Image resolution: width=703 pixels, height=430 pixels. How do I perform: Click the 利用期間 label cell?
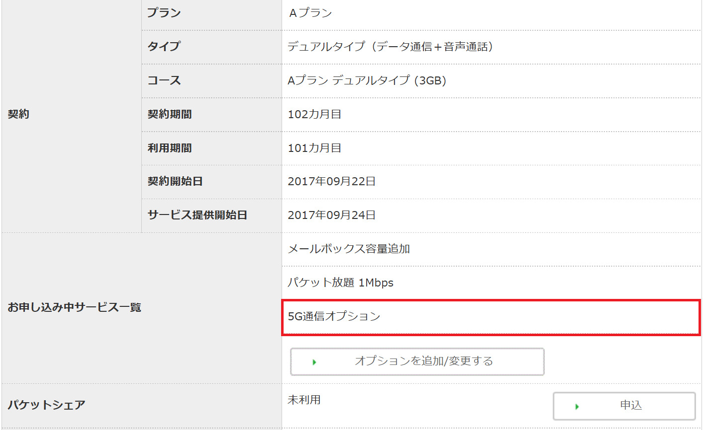pos(170,148)
